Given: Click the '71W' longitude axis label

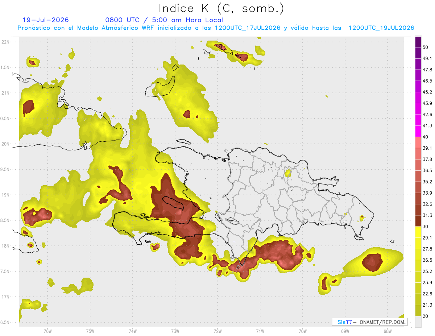Looking at the screenshot, I should coord(260,331).
